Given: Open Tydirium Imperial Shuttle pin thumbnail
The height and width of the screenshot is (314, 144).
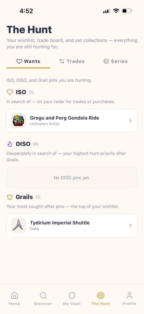Looking at the screenshot, I should coord(19,225).
